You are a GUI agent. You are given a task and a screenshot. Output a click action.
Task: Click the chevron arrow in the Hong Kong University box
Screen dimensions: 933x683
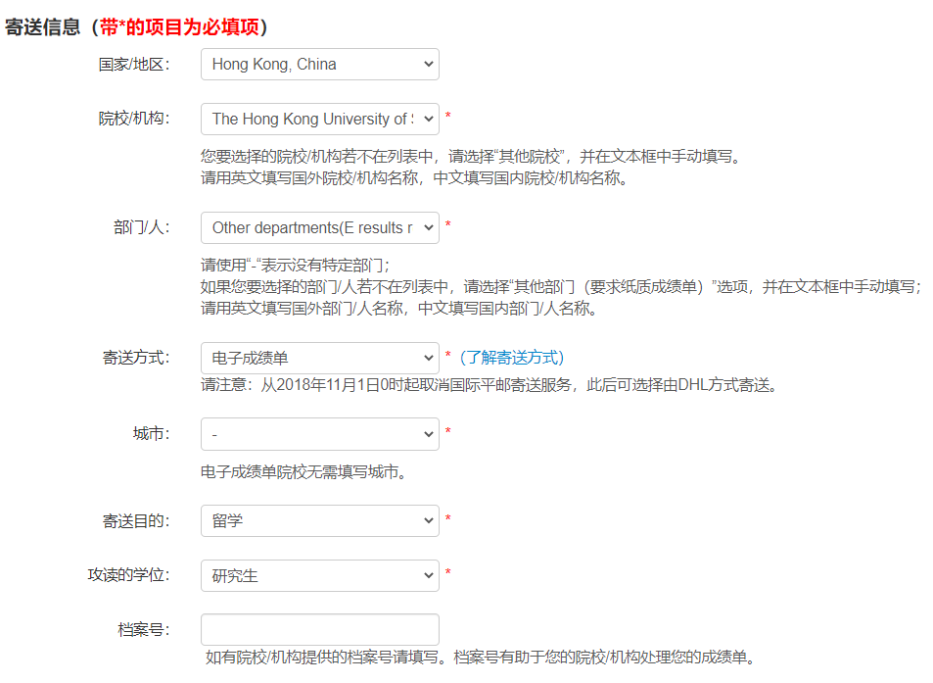pos(429,120)
